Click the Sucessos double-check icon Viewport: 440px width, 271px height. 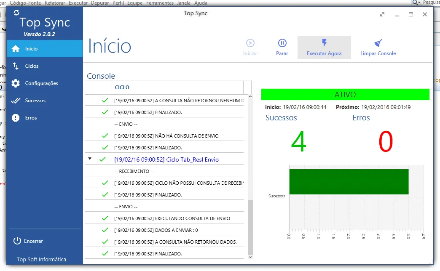point(16,101)
